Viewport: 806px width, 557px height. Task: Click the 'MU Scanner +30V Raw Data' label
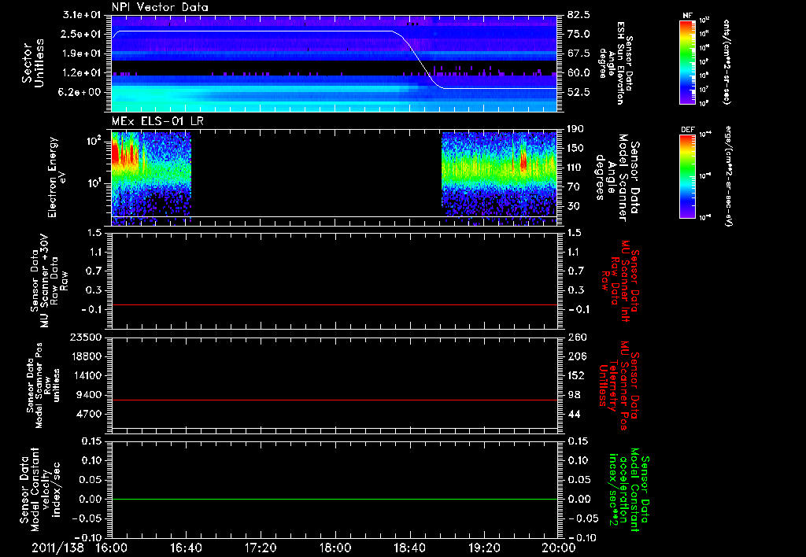pos(49,280)
